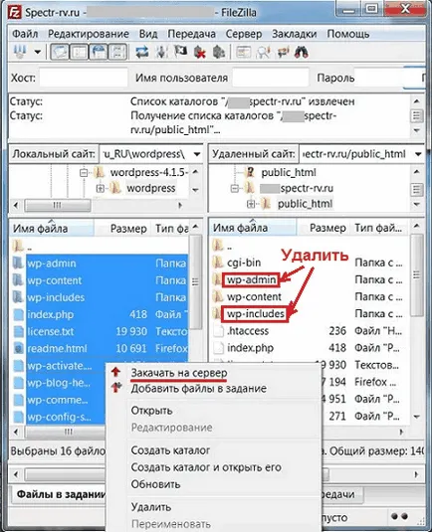
Task: Select local license.txt file
Action: tap(50, 331)
